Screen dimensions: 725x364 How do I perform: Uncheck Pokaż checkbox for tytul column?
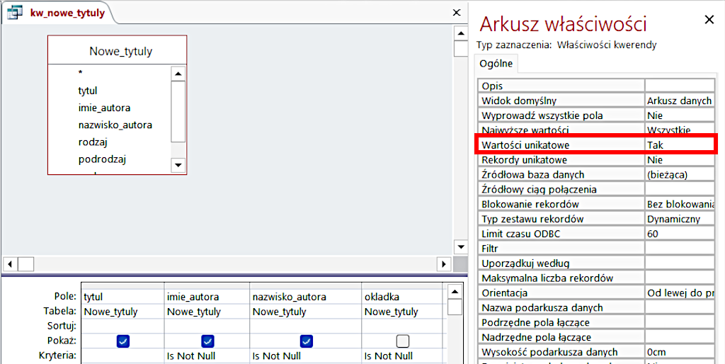tap(123, 341)
